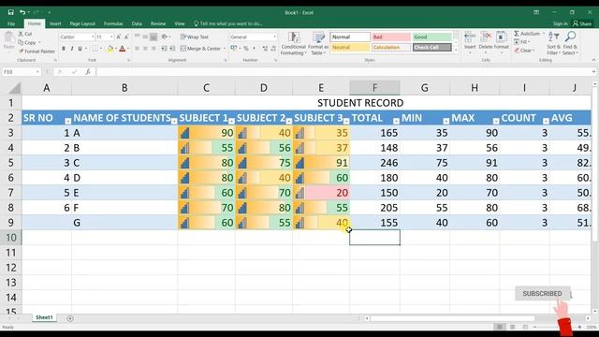The width and height of the screenshot is (599, 337).
Task: Open filter dropdown for NAME OF STUDENTS
Action: click(x=174, y=121)
